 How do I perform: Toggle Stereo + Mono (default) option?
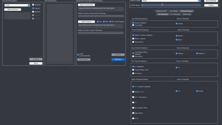click(x=133, y=35)
